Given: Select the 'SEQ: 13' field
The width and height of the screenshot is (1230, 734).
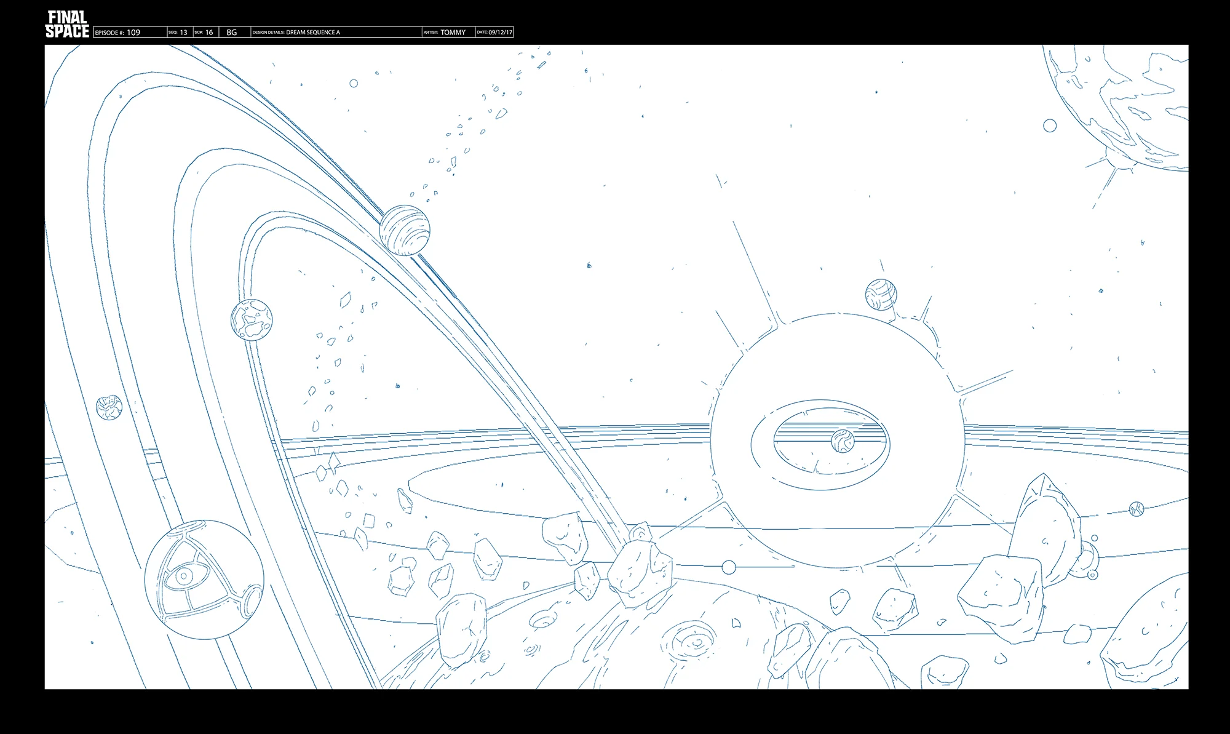Looking at the screenshot, I should [180, 33].
